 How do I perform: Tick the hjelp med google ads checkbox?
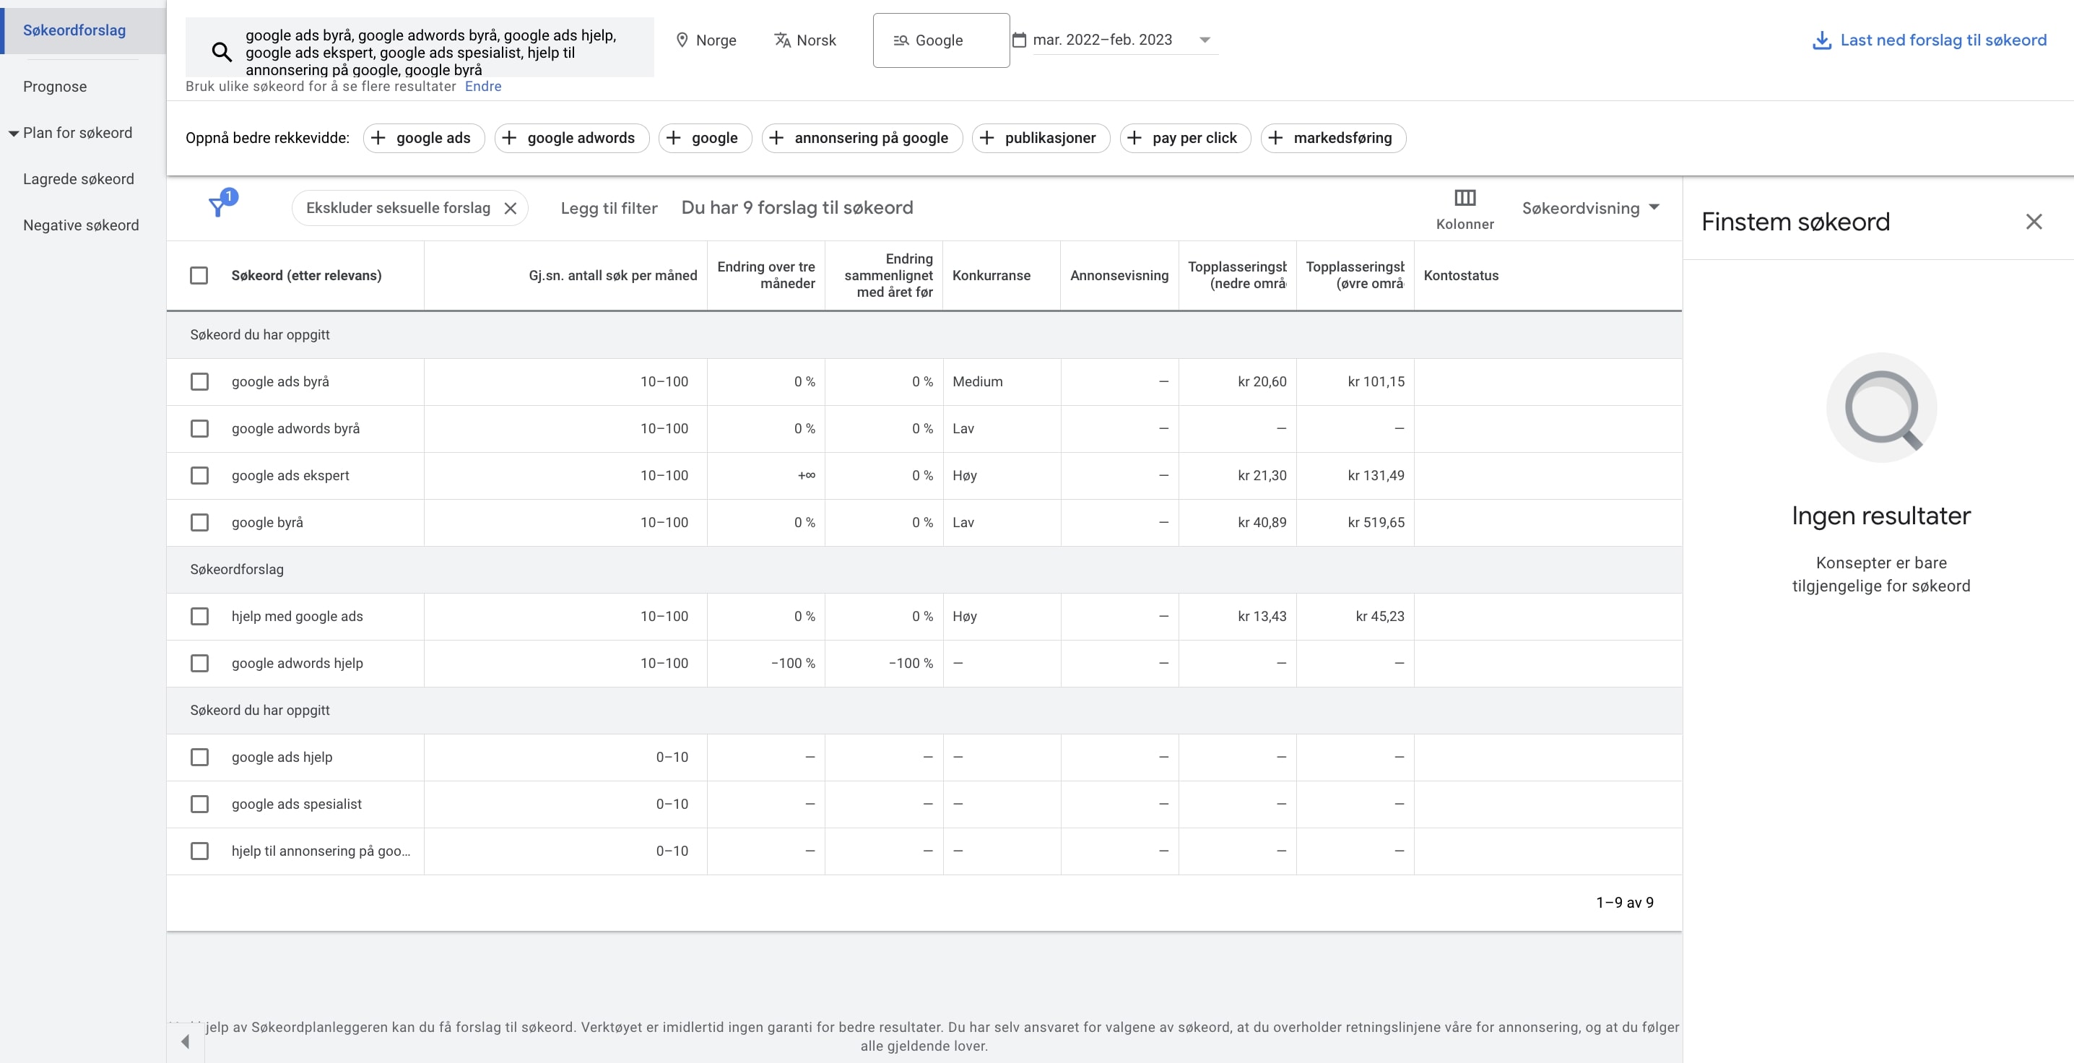pyautogui.click(x=199, y=617)
